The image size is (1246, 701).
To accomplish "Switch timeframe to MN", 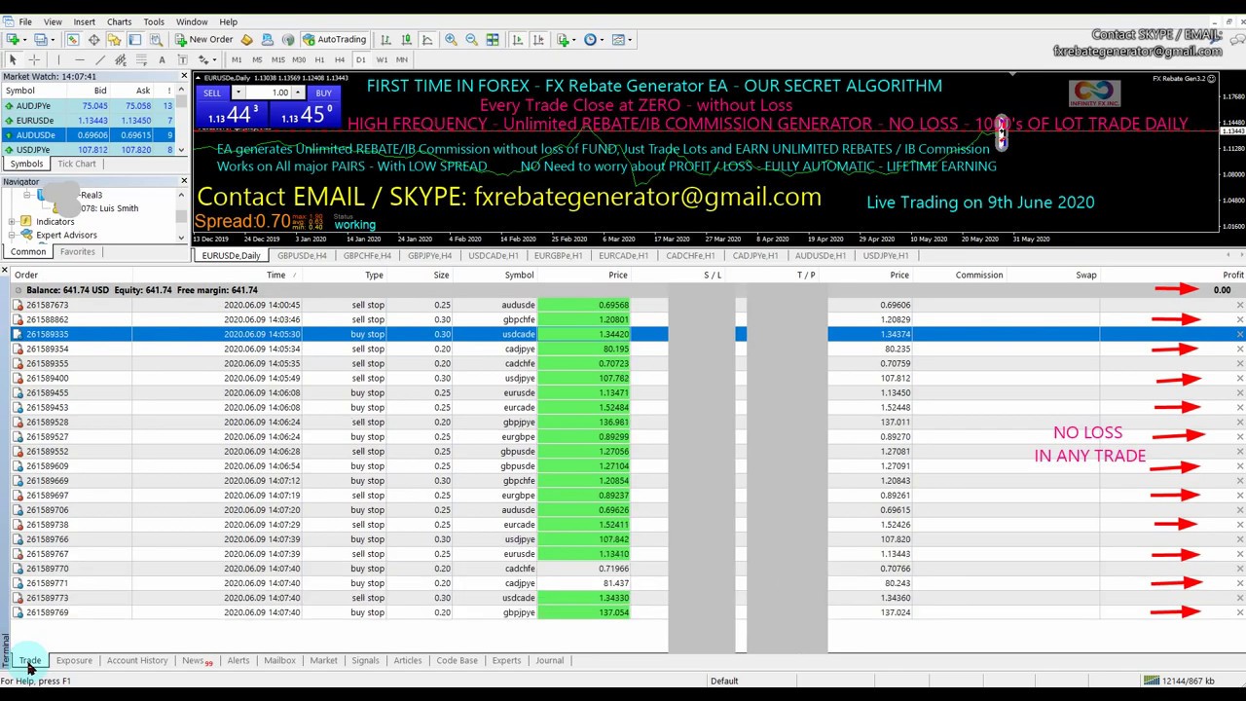I will pyautogui.click(x=401, y=60).
